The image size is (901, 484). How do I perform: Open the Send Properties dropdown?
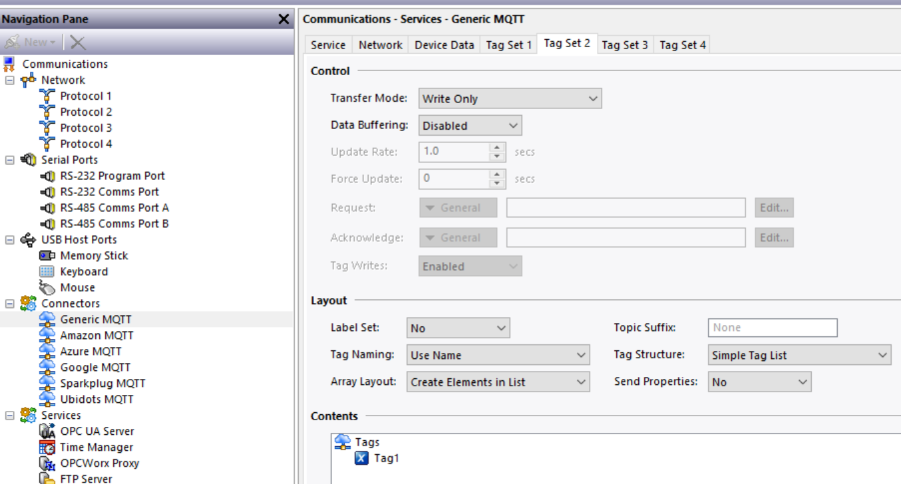[760, 382]
